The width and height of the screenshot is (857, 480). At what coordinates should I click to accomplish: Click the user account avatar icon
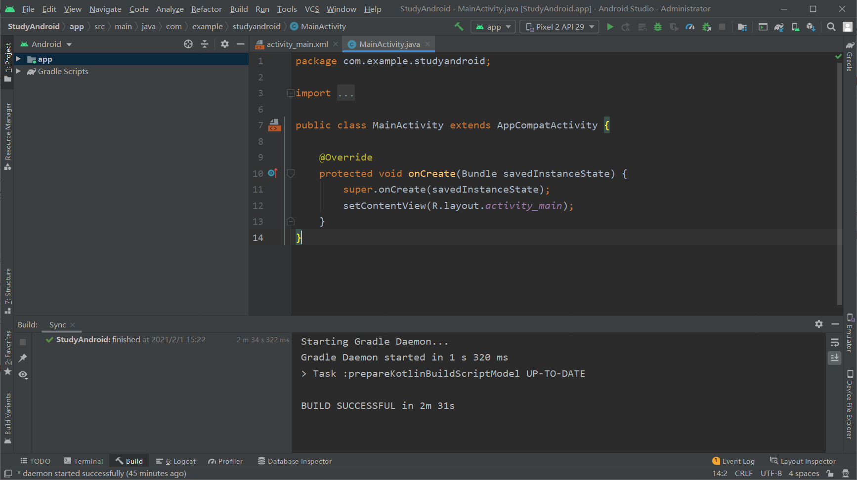(x=848, y=27)
